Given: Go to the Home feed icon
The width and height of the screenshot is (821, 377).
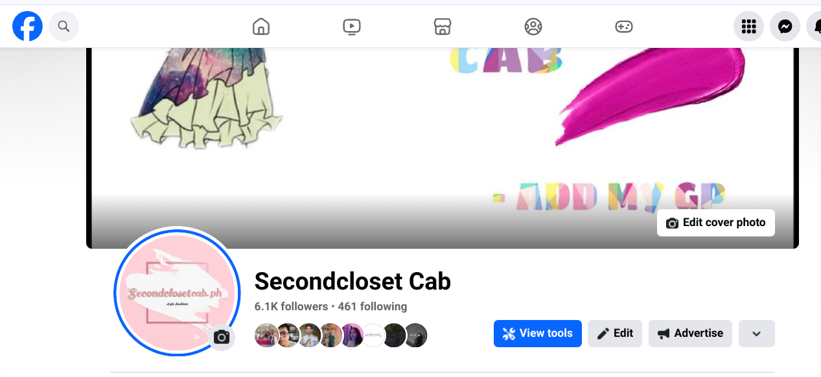Looking at the screenshot, I should [260, 27].
